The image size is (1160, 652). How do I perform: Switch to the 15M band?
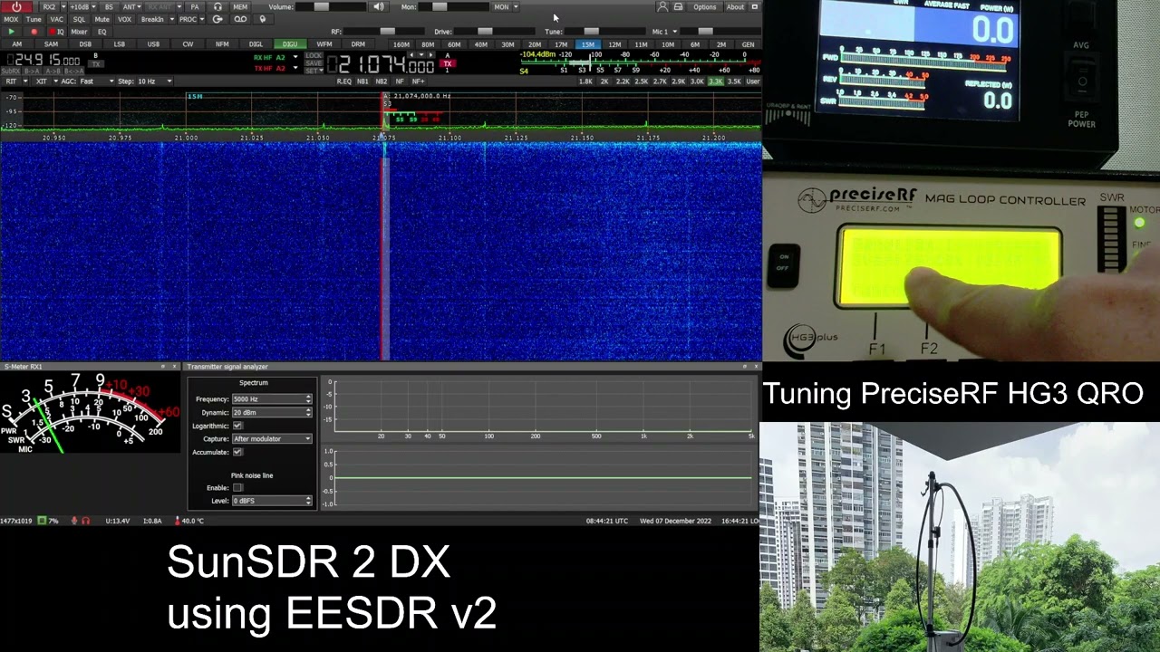(x=588, y=44)
